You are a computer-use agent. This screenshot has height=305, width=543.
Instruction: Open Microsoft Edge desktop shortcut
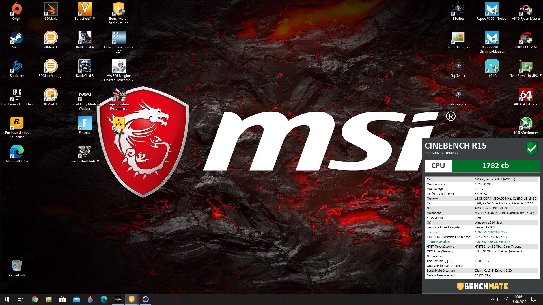click(x=17, y=154)
